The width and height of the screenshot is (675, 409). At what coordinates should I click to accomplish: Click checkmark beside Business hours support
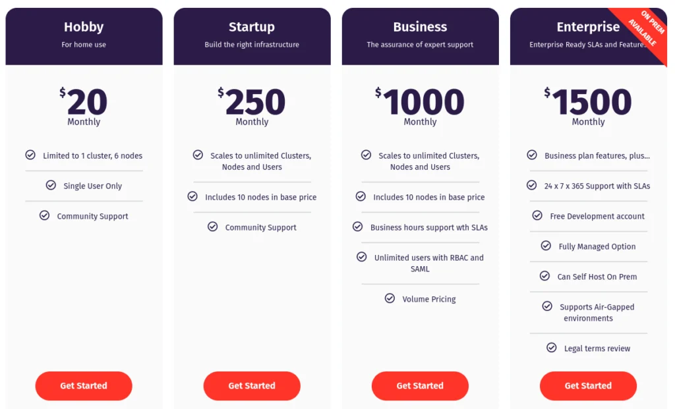pyautogui.click(x=357, y=227)
